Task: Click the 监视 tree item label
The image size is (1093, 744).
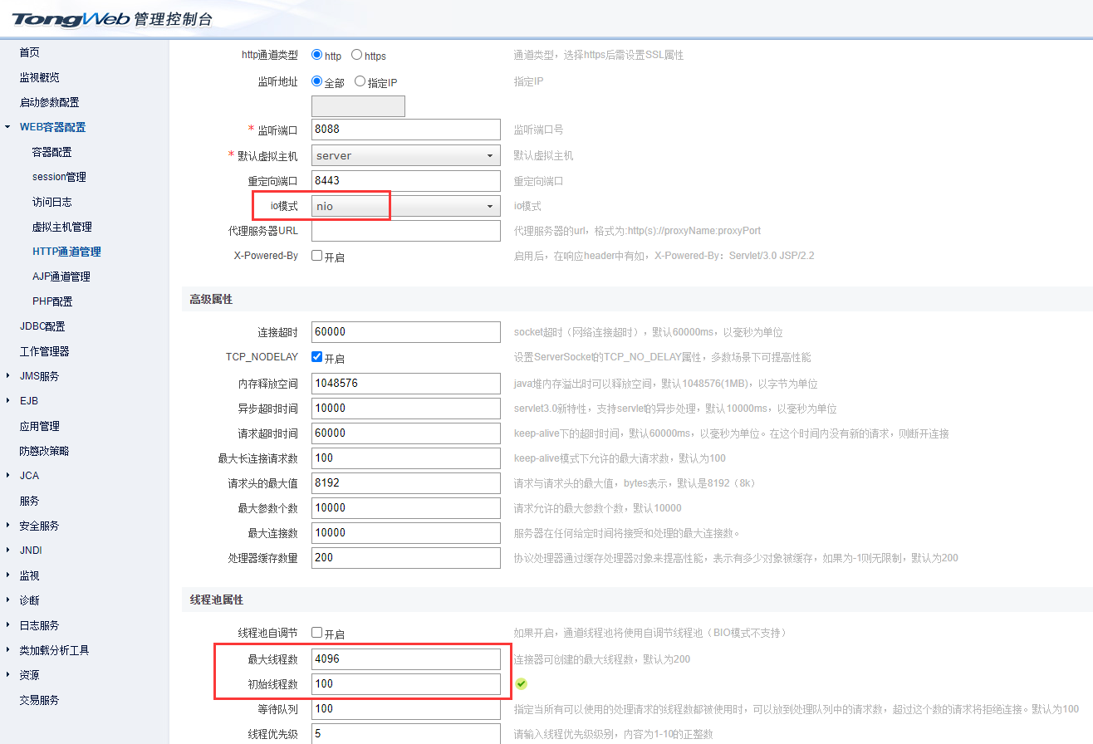Action: coord(29,575)
